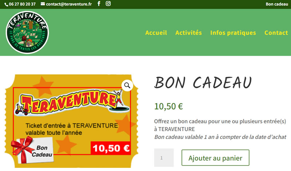Click the contact@teraventure.fr email link

click(x=69, y=4)
